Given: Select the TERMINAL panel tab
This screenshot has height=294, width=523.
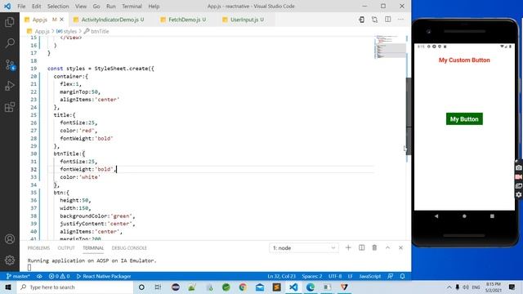Looking at the screenshot, I should pyautogui.click(x=93, y=248).
